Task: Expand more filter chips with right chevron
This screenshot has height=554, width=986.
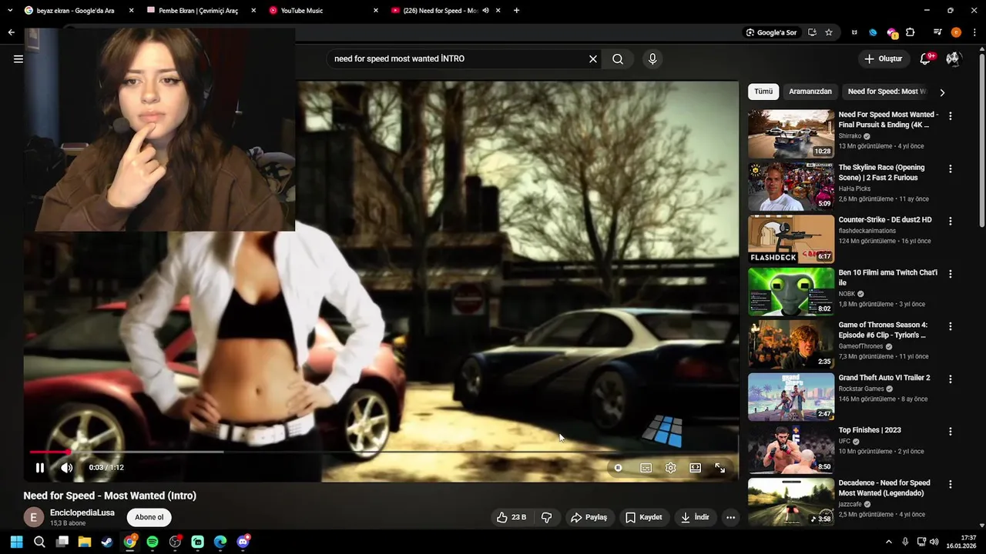Action: click(942, 92)
